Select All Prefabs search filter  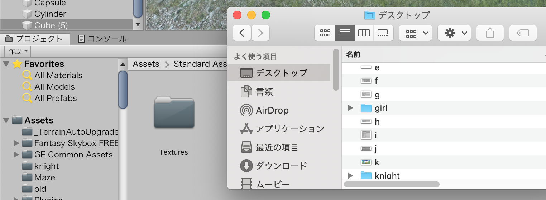49,98
